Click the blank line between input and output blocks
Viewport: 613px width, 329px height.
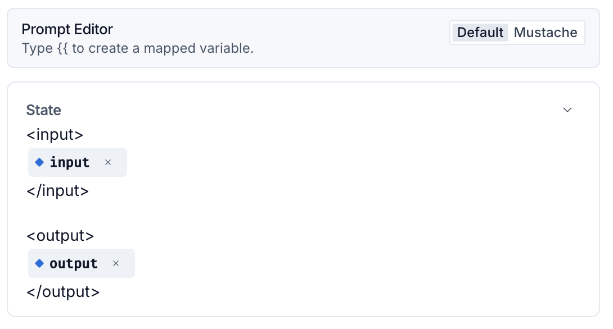point(303,213)
